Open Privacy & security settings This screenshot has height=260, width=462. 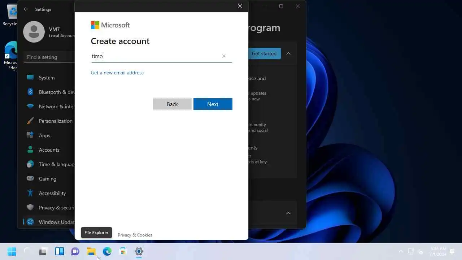tap(49, 208)
